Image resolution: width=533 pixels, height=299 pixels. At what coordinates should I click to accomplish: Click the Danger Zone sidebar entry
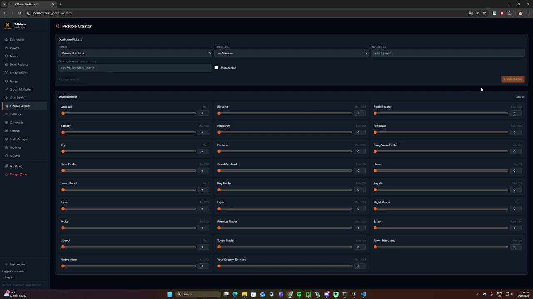25,174
